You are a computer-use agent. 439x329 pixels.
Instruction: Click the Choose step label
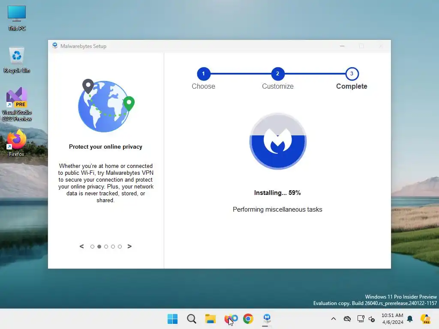pos(204,86)
